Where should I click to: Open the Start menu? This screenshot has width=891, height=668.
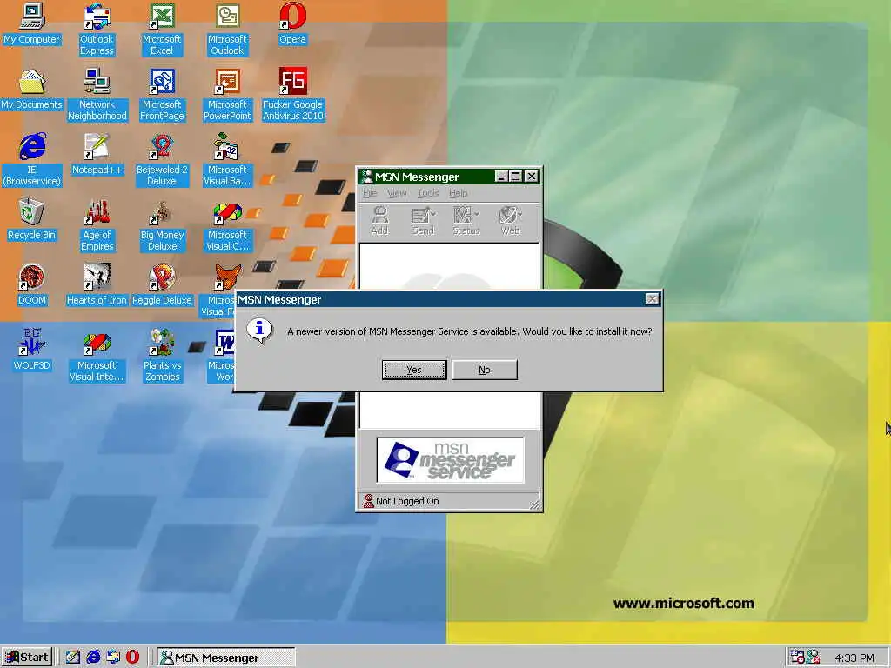pos(27,658)
